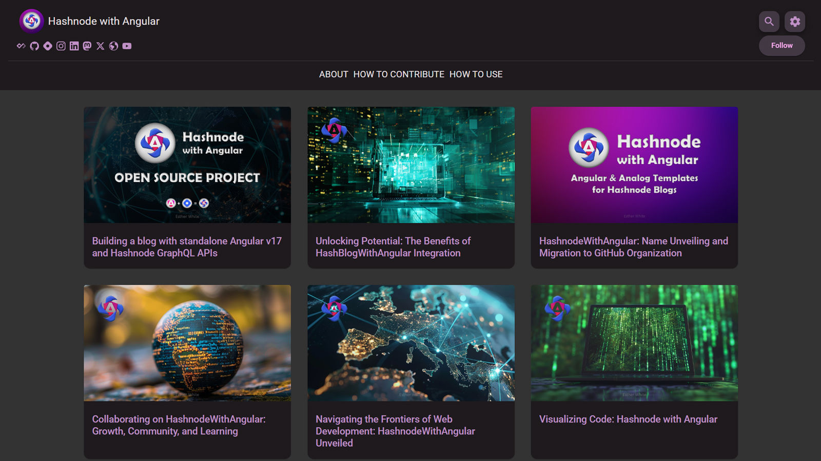Click the Open Source Project cover image
Screen dimensions: 821x461
pyautogui.click(x=187, y=165)
